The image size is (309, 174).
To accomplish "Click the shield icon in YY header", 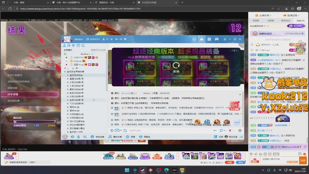I will click(125, 39).
